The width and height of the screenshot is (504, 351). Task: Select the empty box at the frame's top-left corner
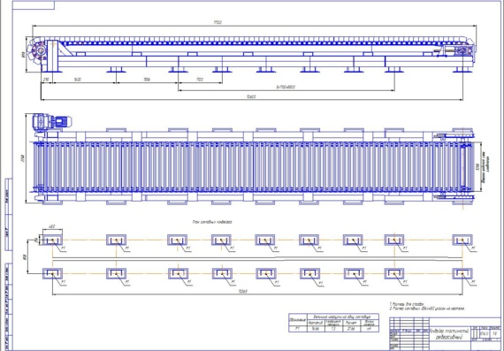(x=34, y=5)
